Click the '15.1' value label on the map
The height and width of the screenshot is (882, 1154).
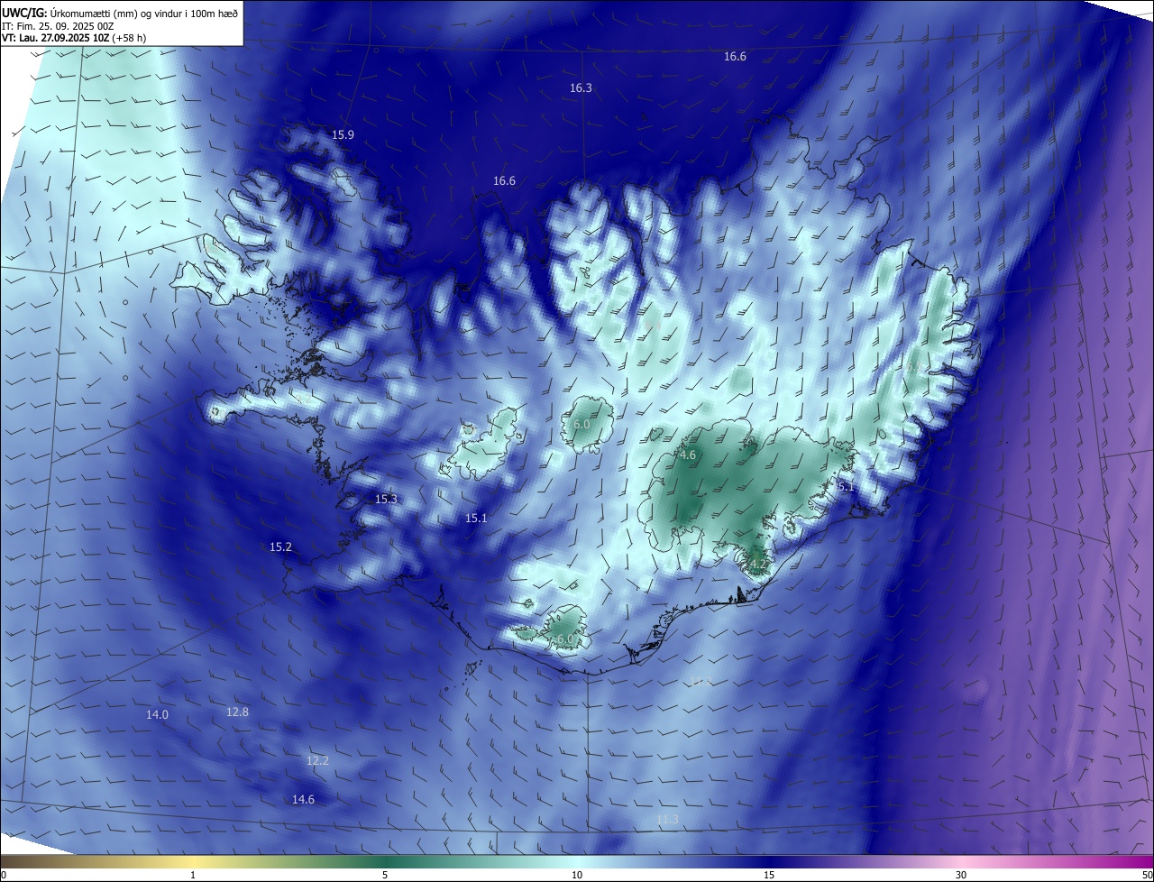point(476,519)
